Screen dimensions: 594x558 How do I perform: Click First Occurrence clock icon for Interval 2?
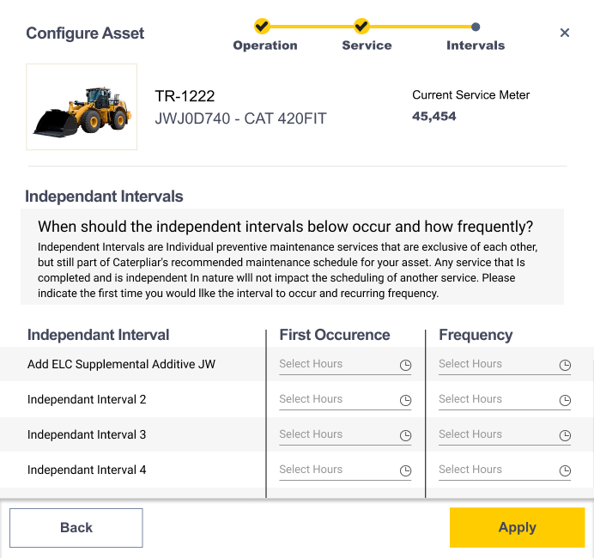coord(405,400)
